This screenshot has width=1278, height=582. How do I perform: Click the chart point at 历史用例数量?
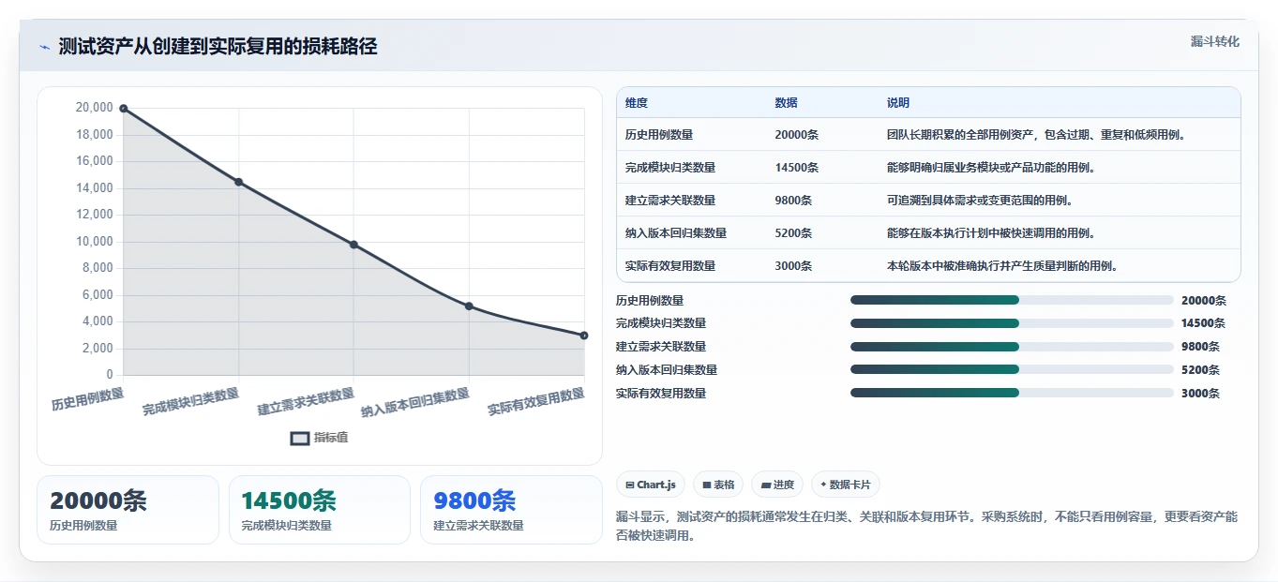click(124, 109)
